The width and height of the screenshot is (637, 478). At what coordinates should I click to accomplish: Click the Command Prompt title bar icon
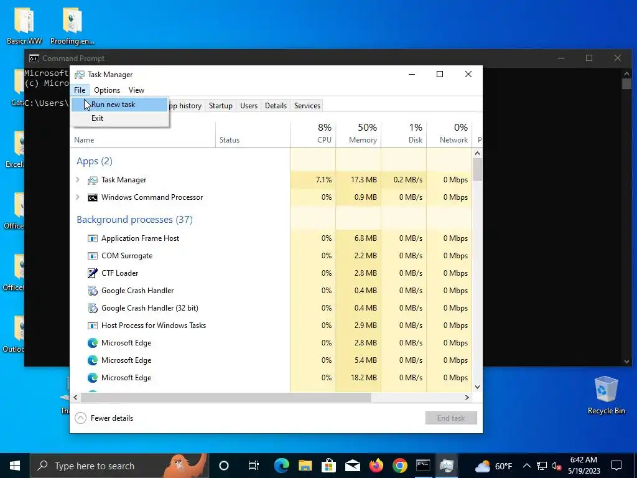point(34,59)
